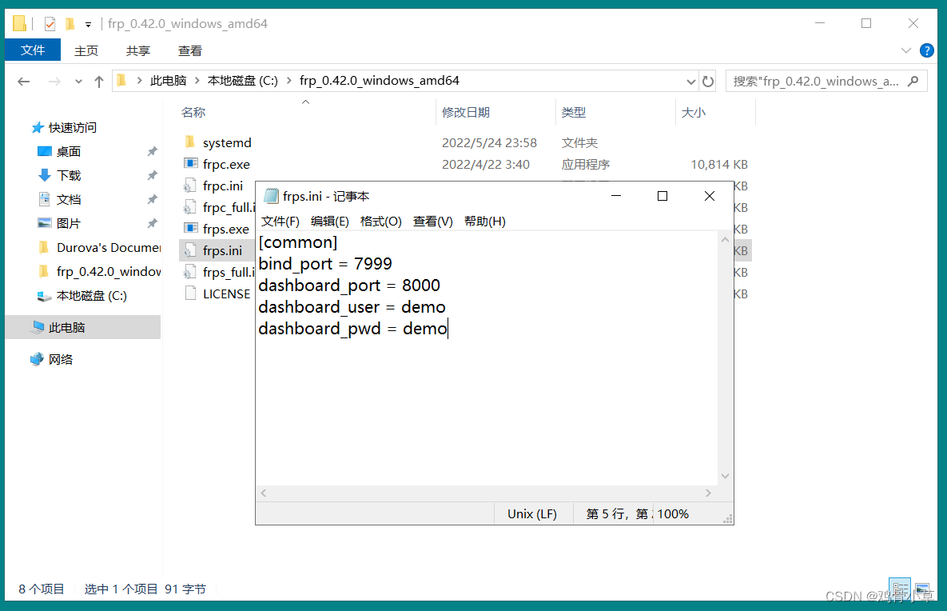Viewport: 947px width, 611px height.
Task: Sort files by 名称 column header
Action: (193, 113)
